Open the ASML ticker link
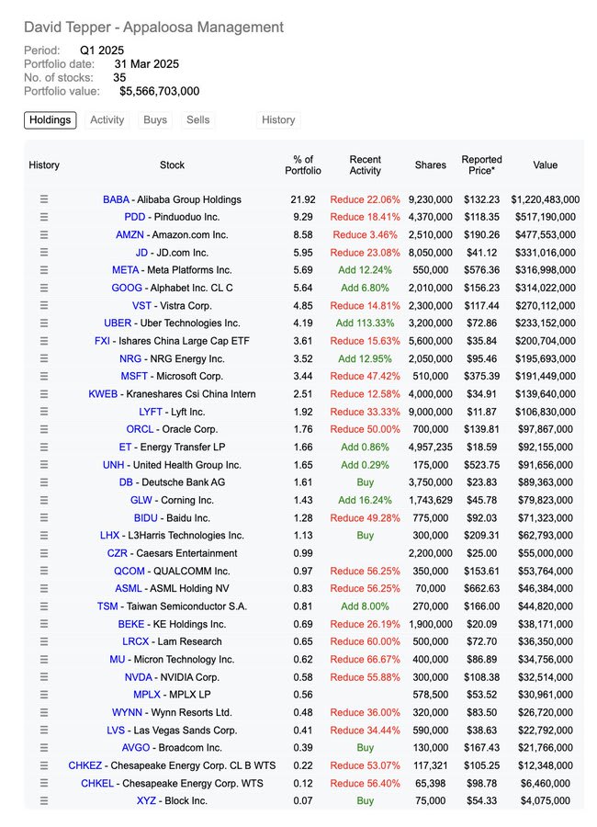597x827 pixels. click(x=129, y=589)
